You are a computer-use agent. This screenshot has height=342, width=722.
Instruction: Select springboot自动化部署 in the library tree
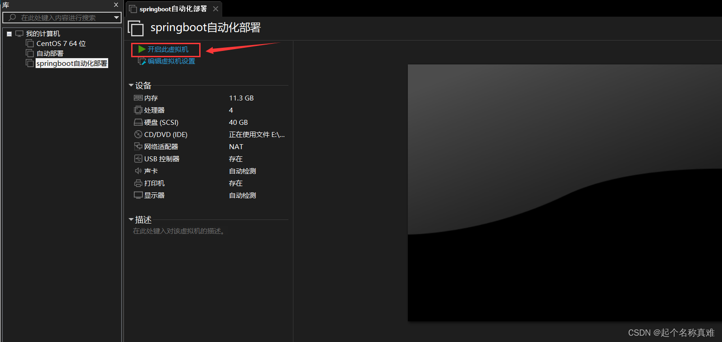(x=72, y=63)
